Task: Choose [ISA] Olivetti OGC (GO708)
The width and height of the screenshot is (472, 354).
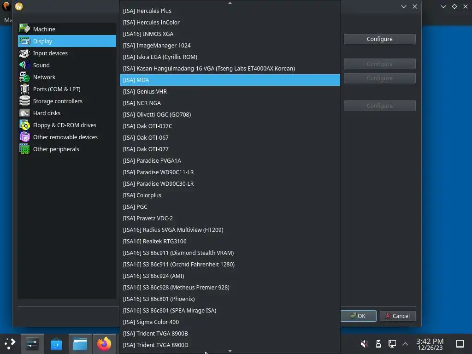Action: pyautogui.click(x=230, y=114)
